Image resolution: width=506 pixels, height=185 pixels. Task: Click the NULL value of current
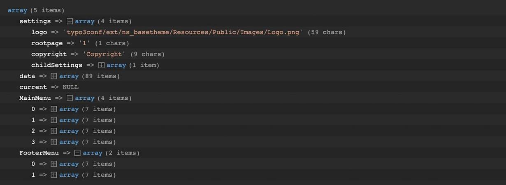[70, 87]
